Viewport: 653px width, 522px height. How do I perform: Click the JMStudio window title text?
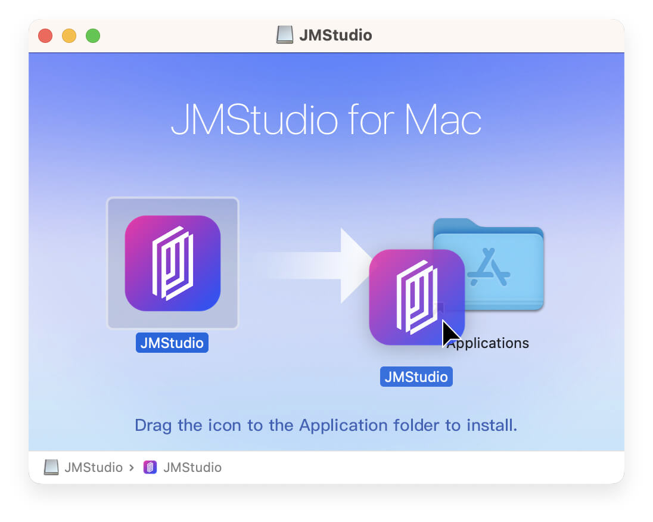(335, 35)
